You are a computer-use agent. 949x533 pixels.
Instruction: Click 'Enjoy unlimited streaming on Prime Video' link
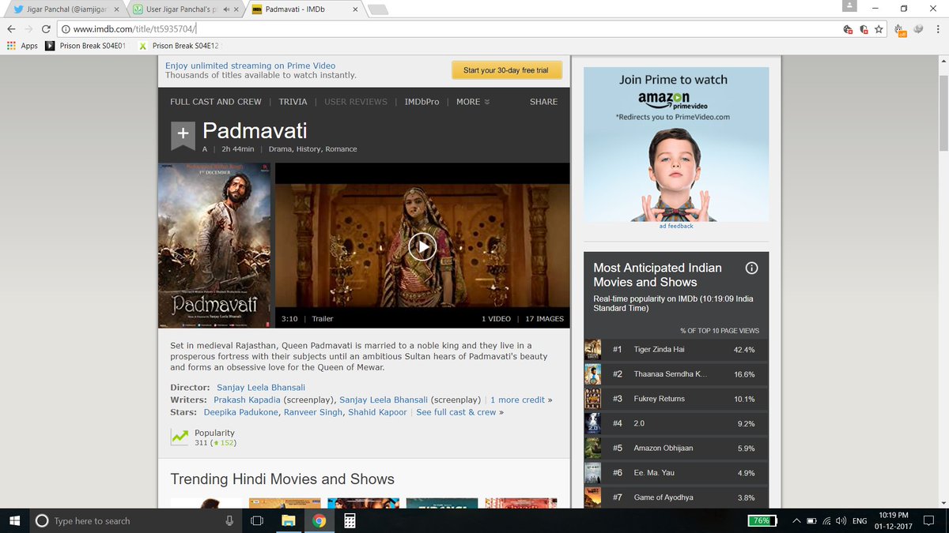(x=250, y=66)
